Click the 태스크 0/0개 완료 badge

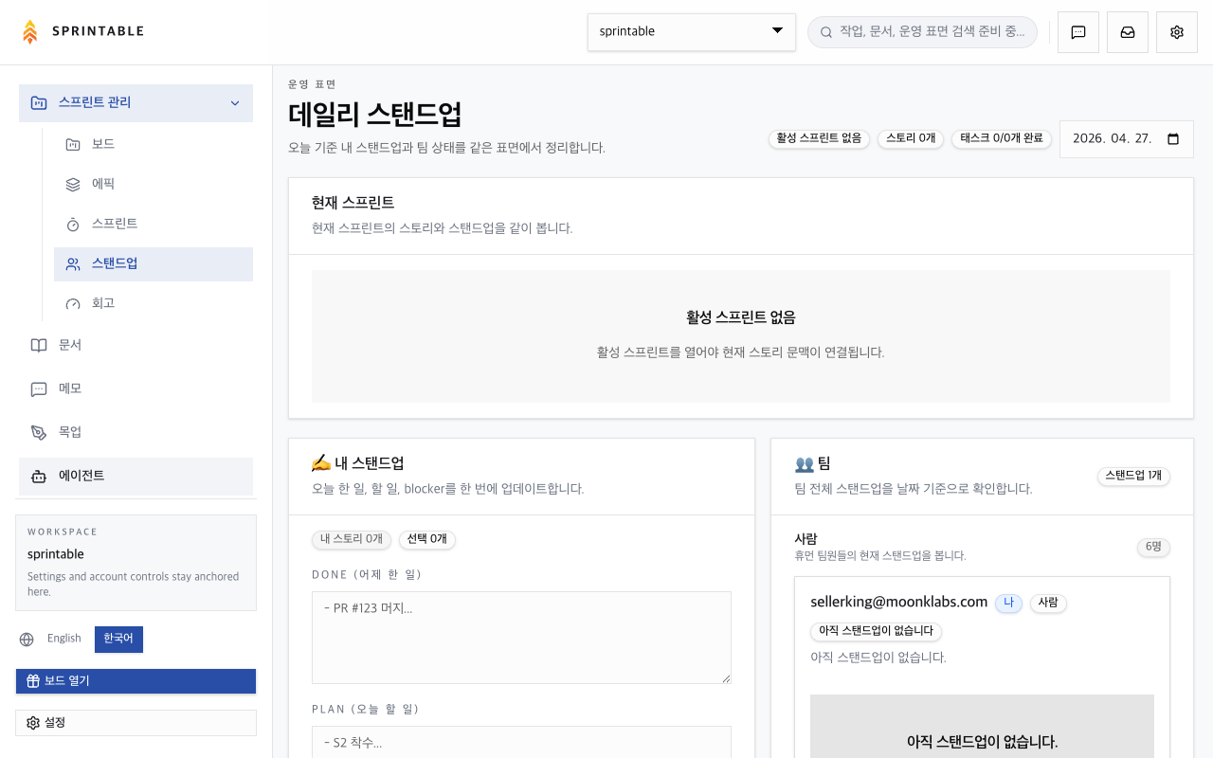[x=1002, y=138]
